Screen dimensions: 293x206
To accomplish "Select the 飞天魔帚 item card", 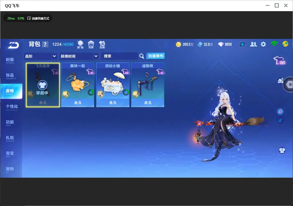I will 43,85.
